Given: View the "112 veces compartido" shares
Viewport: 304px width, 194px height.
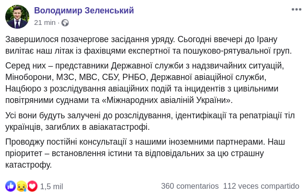Looking at the screenshot, I should click(x=261, y=186).
